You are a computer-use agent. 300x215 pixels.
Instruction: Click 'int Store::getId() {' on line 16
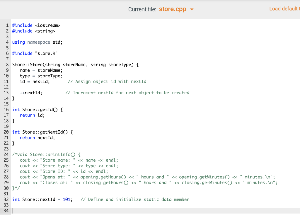click(37, 110)
